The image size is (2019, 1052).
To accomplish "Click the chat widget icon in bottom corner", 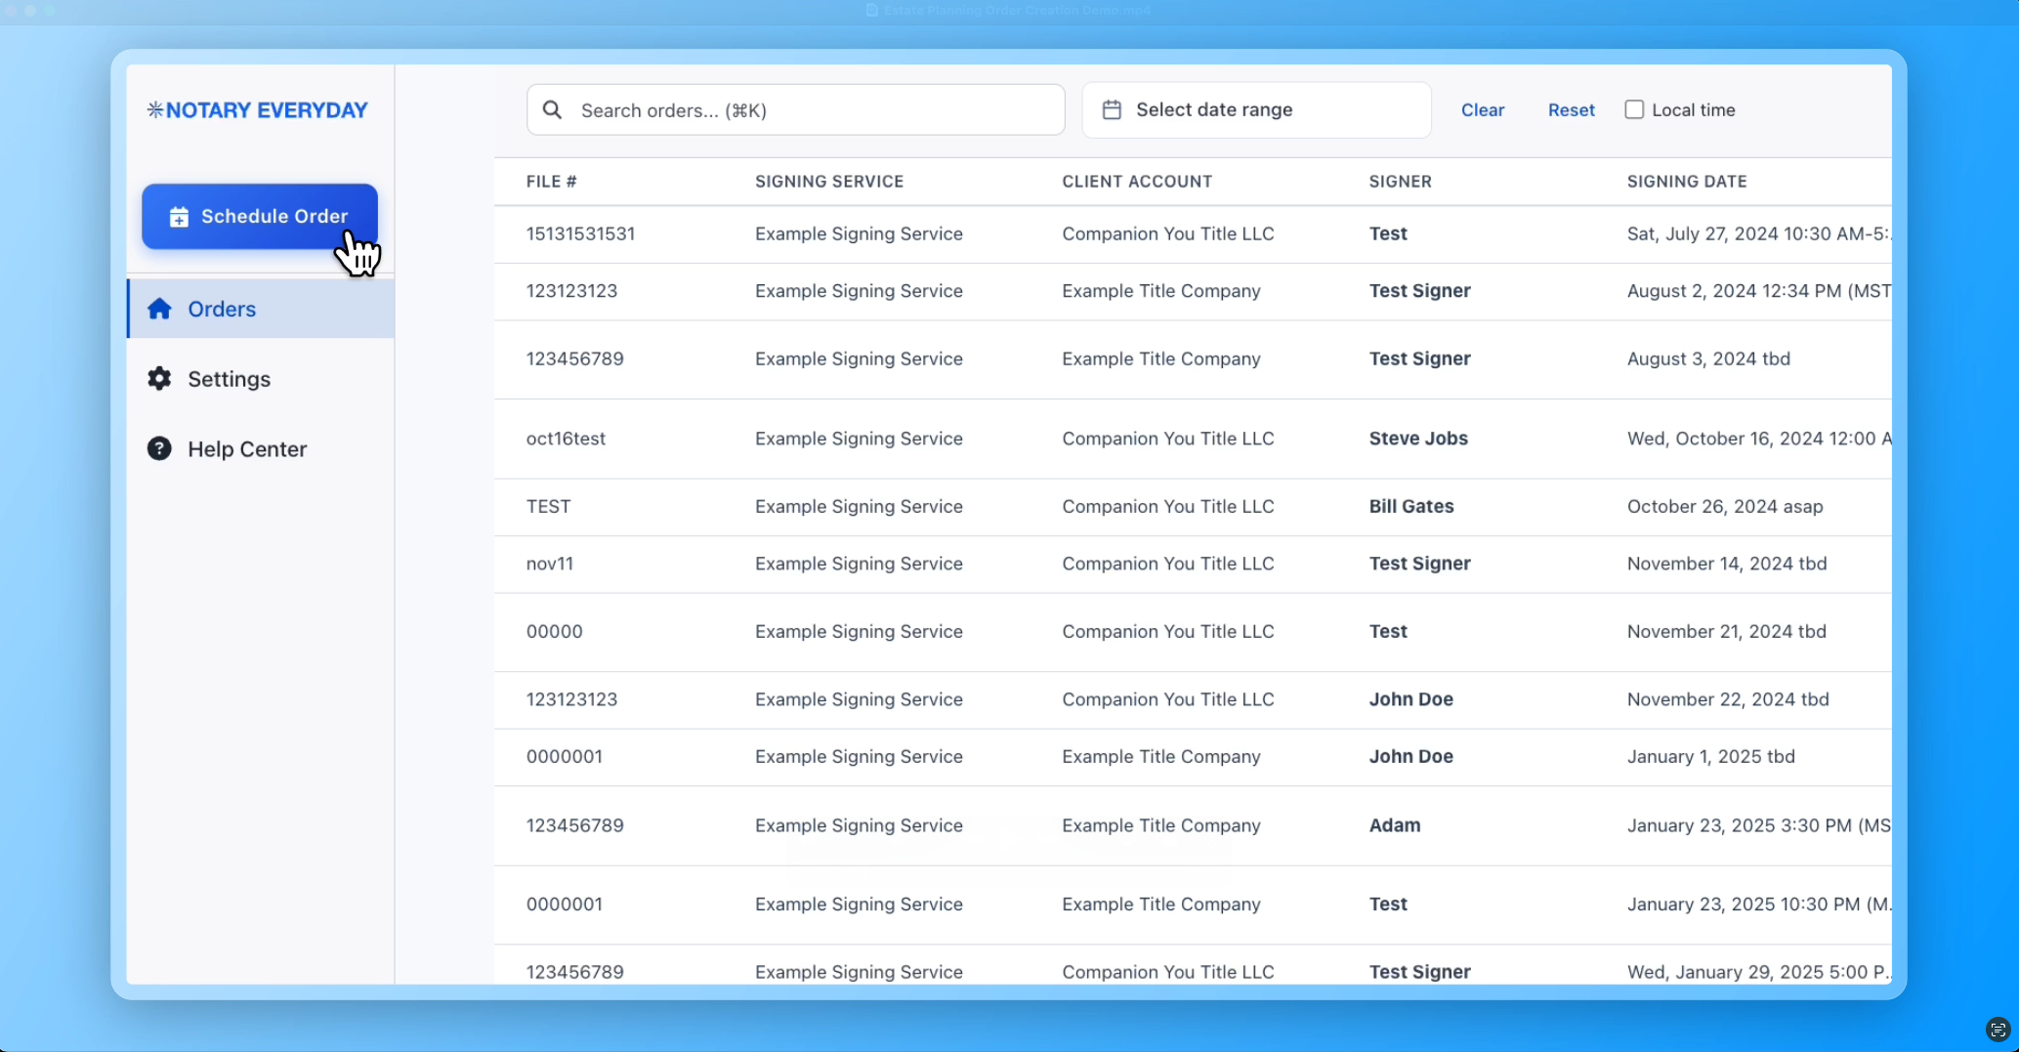I will tap(1997, 1030).
